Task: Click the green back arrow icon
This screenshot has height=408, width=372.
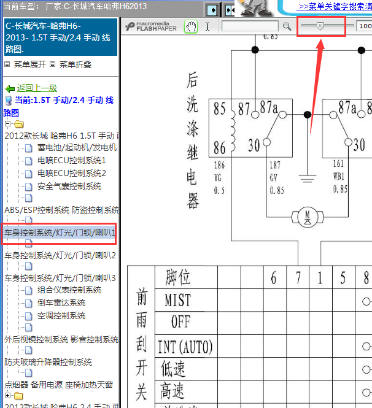Action: [x=10, y=89]
